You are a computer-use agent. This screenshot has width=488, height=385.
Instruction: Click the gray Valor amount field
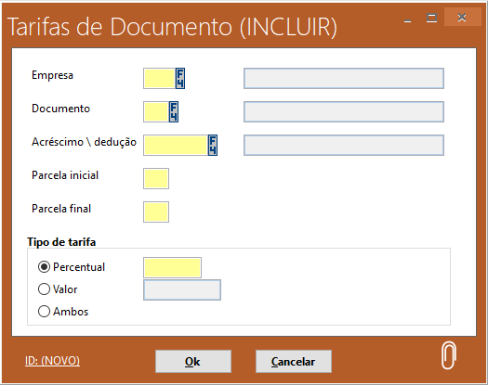click(x=182, y=290)
